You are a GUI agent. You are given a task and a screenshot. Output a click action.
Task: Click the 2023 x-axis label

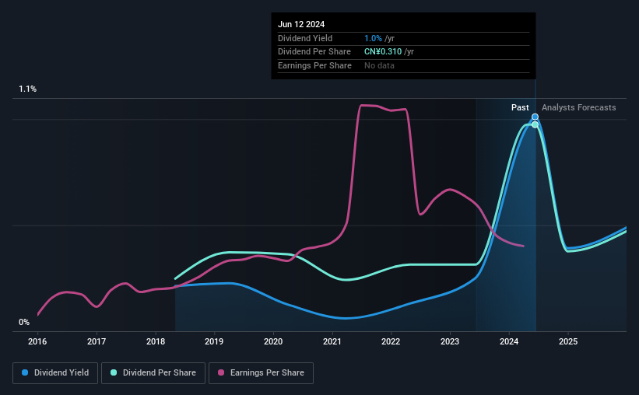click(450, 341)
